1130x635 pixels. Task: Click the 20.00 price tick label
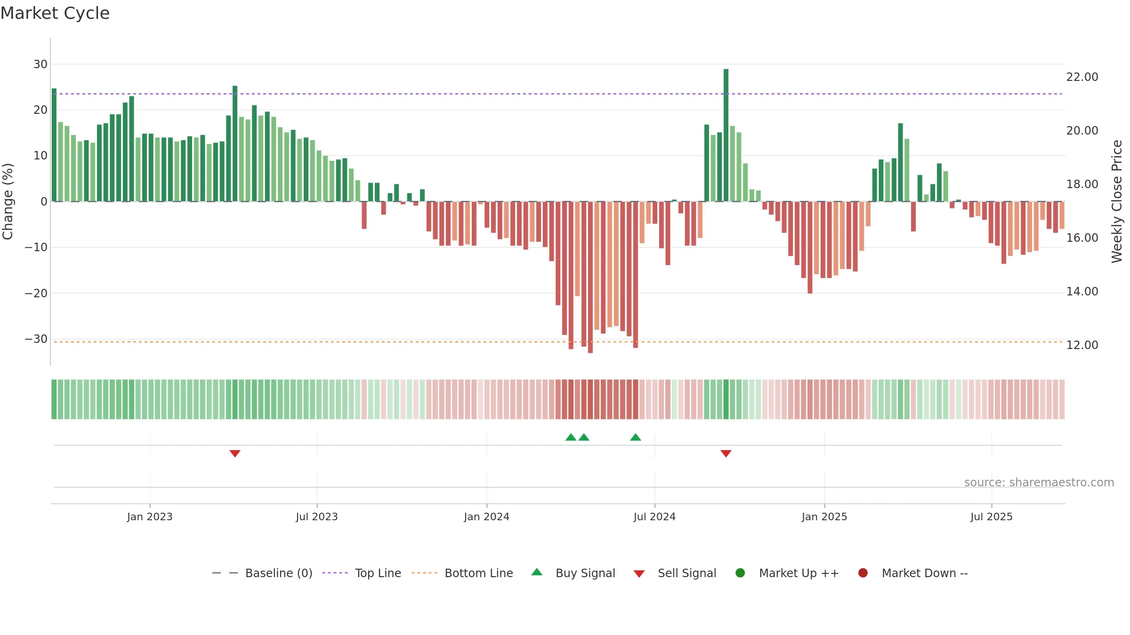[x=1082, y=131]
